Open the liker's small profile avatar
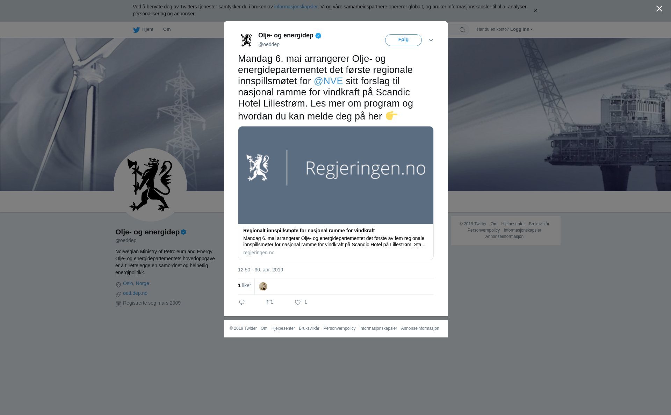 (263, 286)
